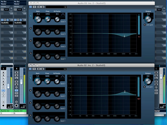Viewport: 167px width, 125px height.
Task: Open insert 2 editor on Audio 03 channel
Action: coord(21,20)
